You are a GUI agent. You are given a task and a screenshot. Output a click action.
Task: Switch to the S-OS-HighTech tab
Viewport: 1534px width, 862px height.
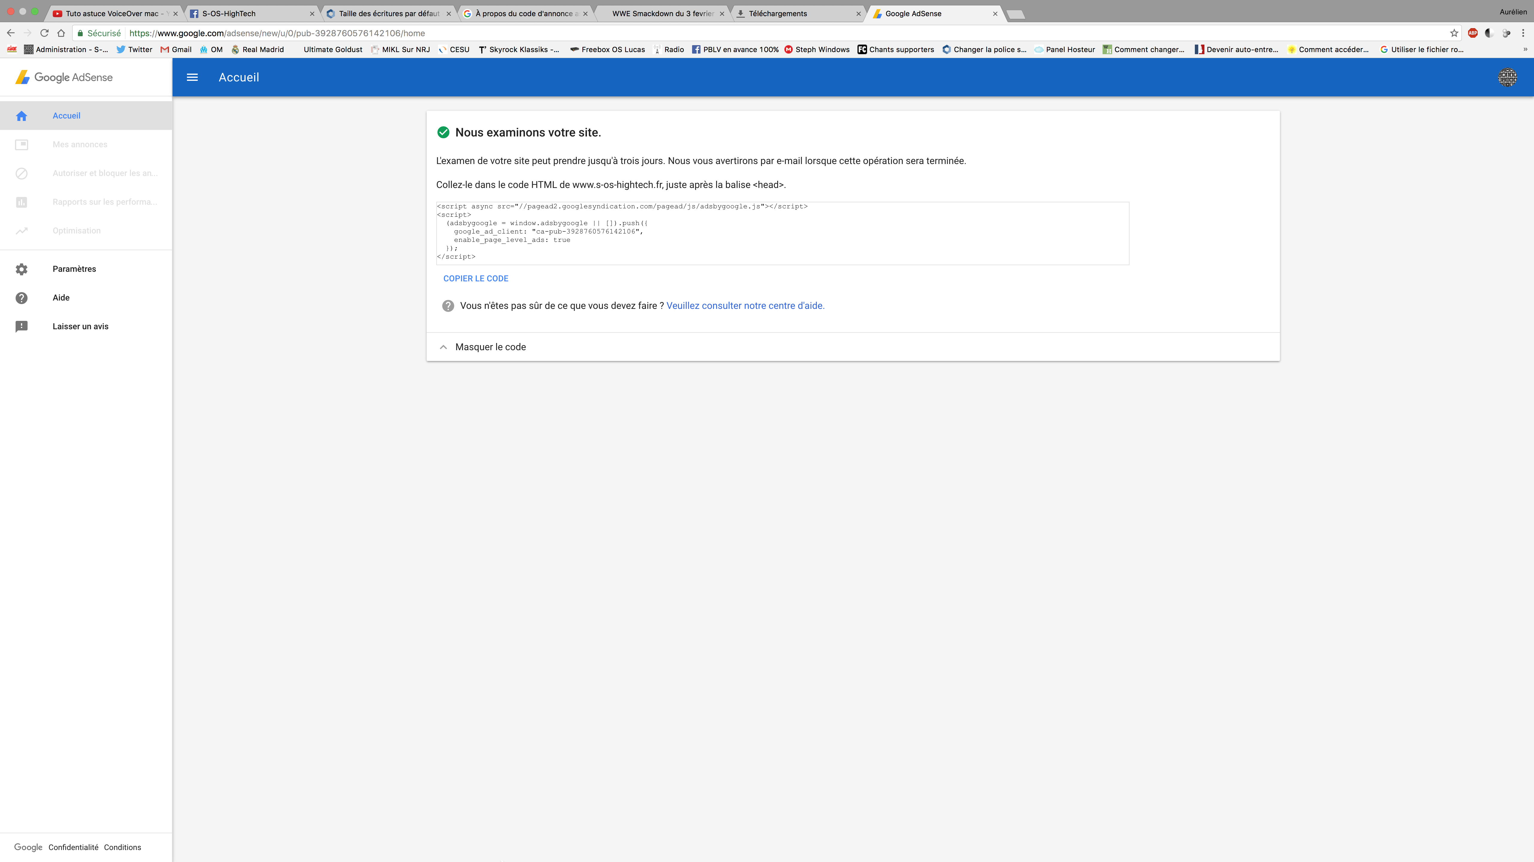click(229, 14)
